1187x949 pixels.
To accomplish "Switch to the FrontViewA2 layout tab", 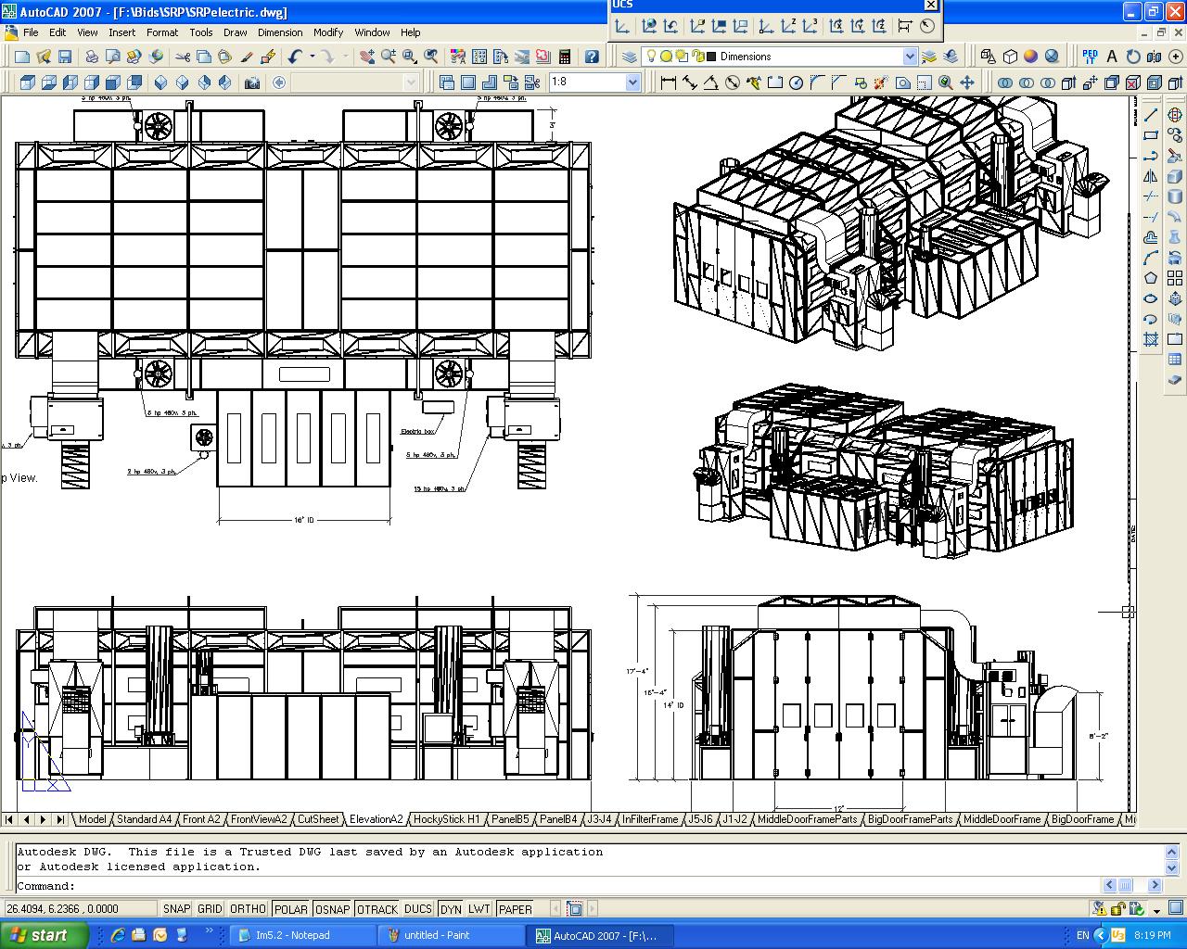I will click(259, 819).
